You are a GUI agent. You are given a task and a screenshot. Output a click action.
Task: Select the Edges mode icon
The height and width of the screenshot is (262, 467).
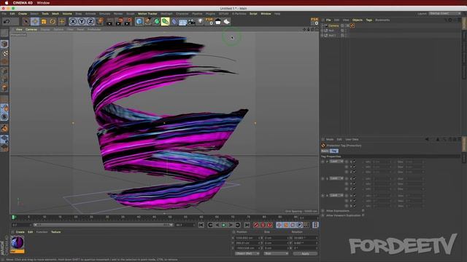[4, 79]
